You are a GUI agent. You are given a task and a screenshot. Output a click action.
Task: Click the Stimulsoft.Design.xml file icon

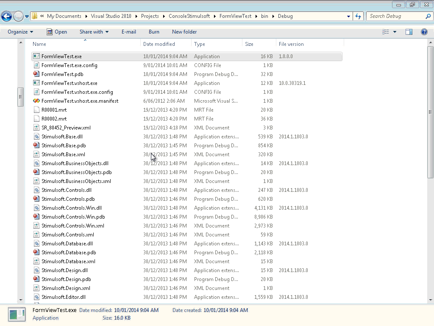36,288
